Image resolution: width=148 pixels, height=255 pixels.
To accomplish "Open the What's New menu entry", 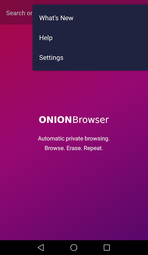I will click(90, 18).
